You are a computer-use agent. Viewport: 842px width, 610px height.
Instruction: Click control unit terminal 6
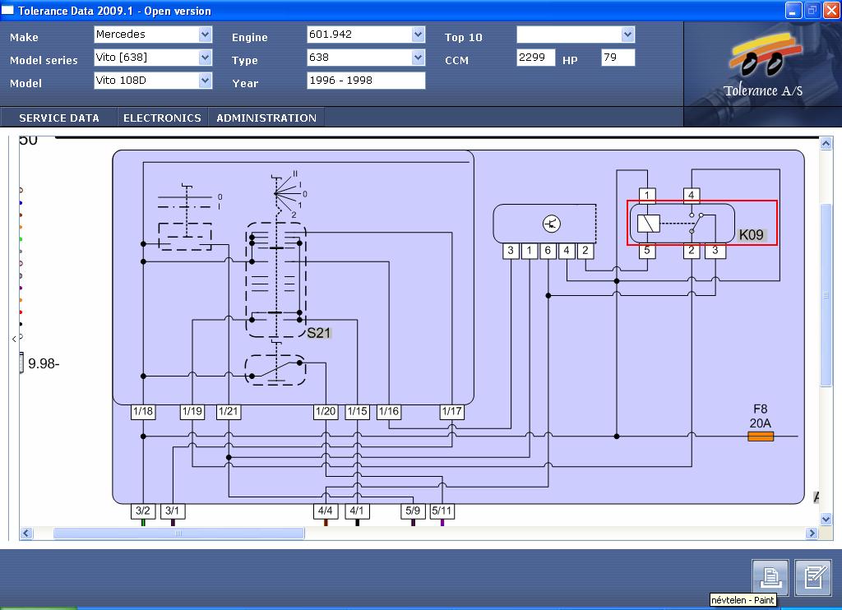point(548,251)
